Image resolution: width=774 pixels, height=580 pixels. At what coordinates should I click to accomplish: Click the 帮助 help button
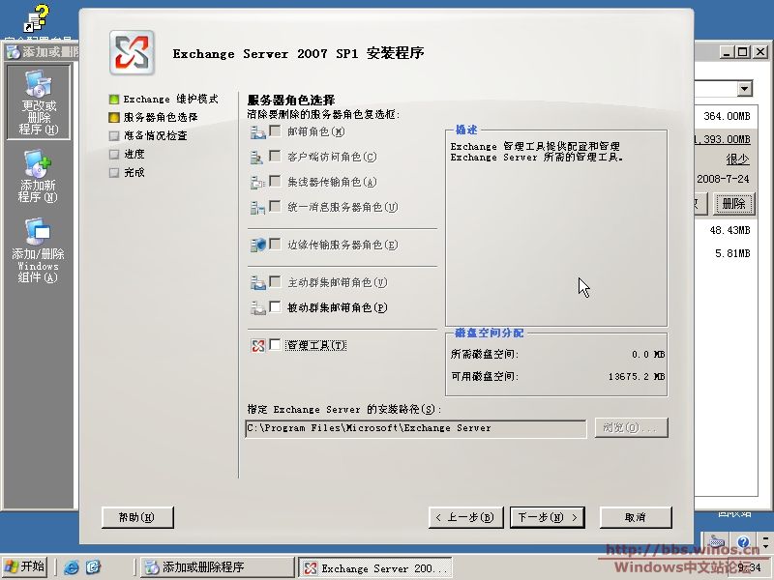tap(136, 517)
